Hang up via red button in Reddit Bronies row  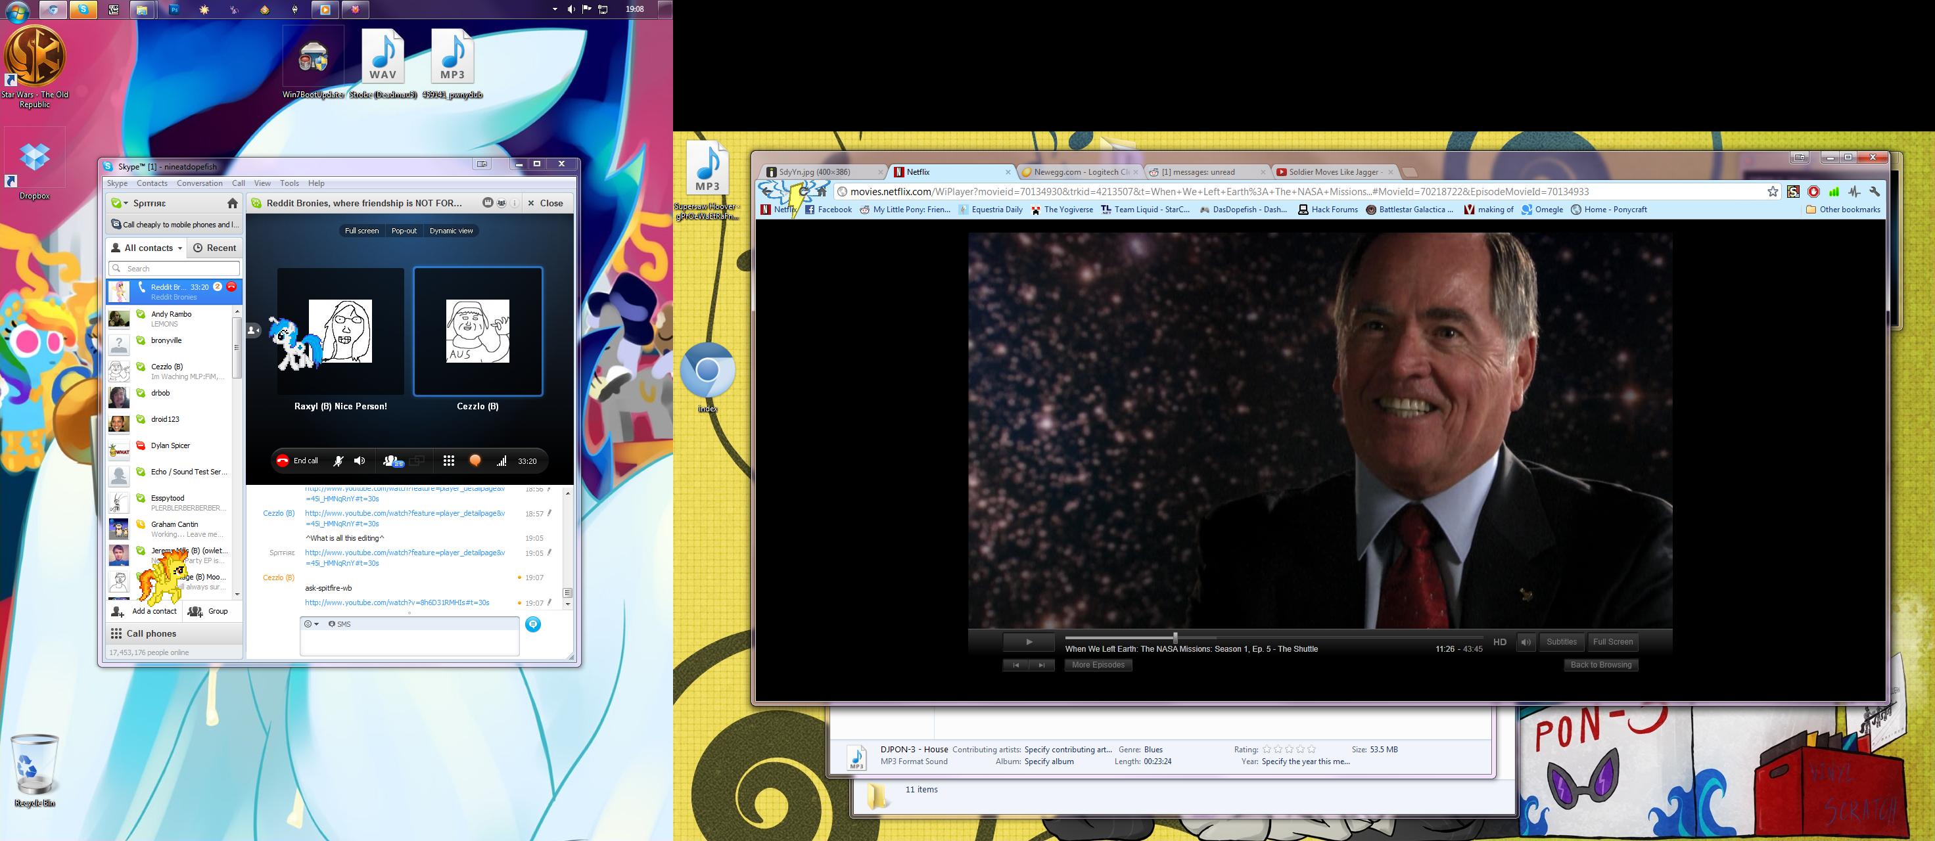pos(231,287)
